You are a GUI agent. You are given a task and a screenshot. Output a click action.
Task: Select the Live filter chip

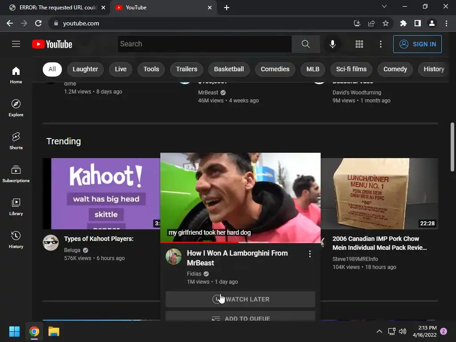tap(120, 69)
